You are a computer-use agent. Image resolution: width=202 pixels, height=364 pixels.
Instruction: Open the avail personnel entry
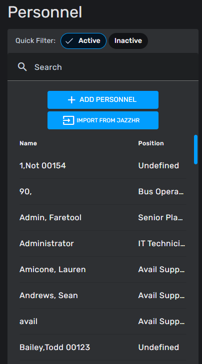tap(103, 322)
